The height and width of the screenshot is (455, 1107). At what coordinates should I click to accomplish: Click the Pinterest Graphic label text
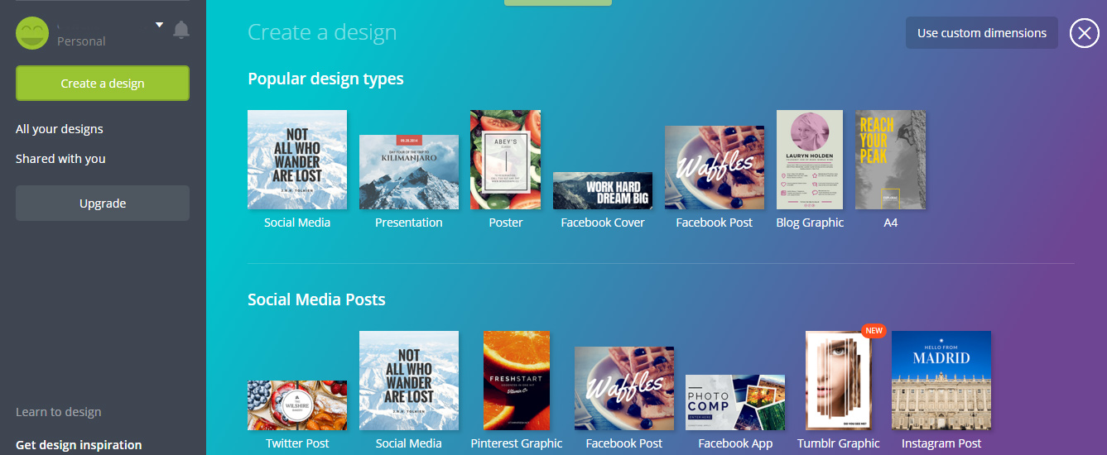pyautogui.click(x=517, y=443)
